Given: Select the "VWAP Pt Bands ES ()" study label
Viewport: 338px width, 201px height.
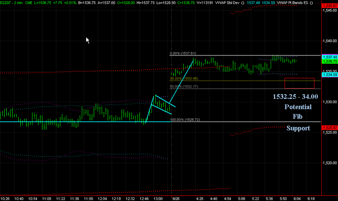Looking at the screenshot, I should 295,3.
